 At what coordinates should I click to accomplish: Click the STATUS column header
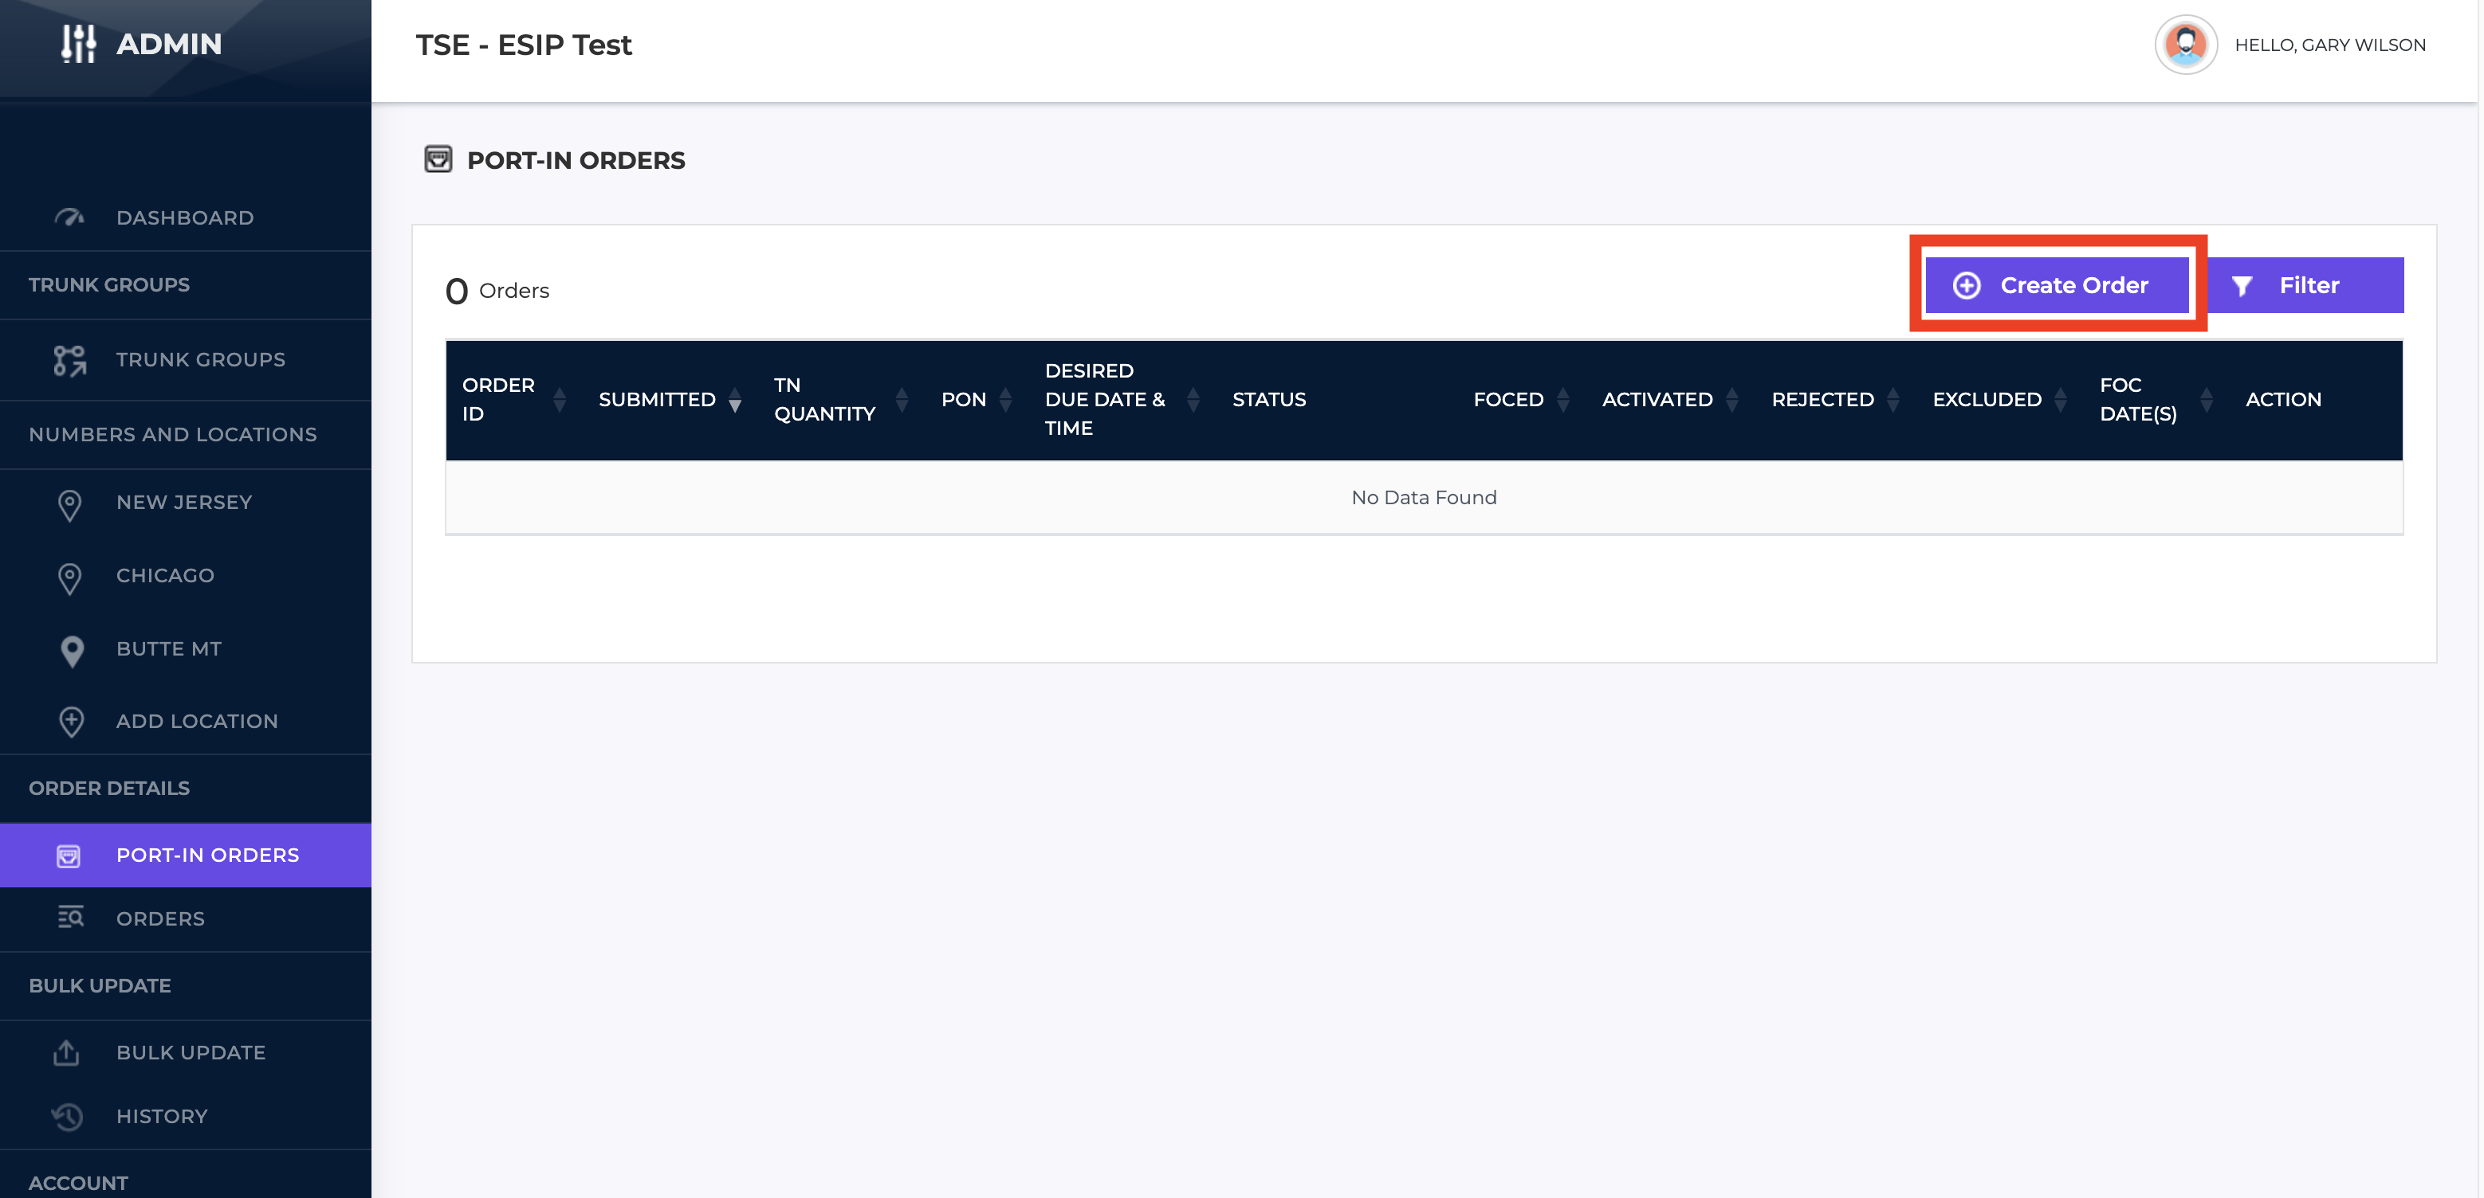point(1269,399)
